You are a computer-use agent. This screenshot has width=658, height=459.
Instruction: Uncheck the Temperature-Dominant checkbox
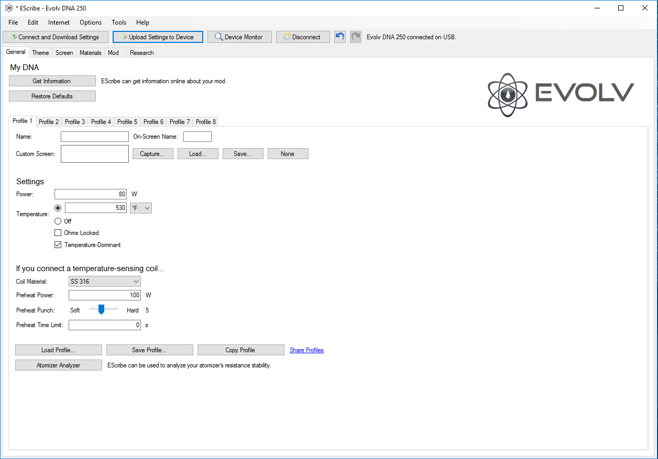point(58,245)
